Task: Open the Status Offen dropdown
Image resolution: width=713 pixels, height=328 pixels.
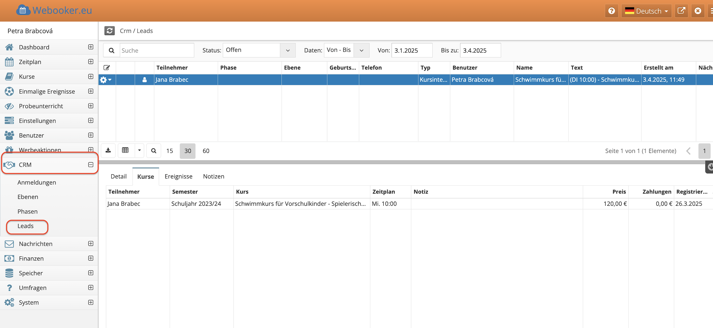Action: coord(288,50)
